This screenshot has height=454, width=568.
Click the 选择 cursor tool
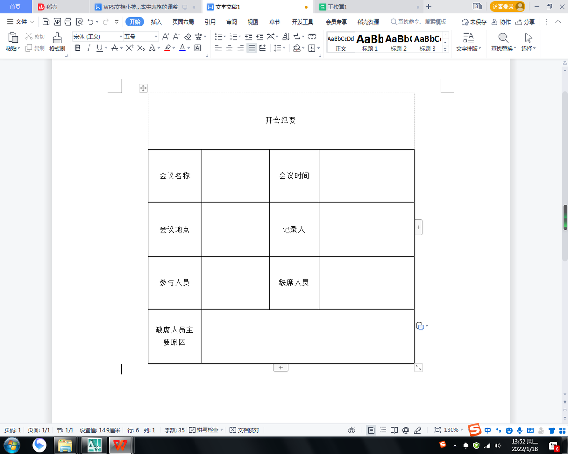[528, 42]
